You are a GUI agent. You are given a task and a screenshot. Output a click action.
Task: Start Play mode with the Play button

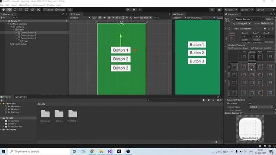coord(128,9)
